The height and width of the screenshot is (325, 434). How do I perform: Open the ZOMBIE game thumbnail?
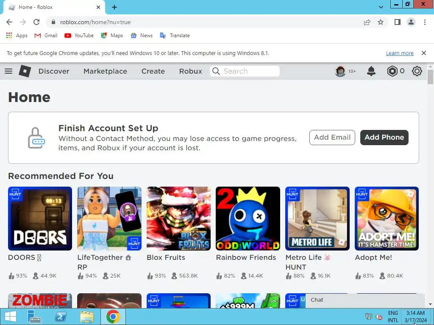(40, 301)
